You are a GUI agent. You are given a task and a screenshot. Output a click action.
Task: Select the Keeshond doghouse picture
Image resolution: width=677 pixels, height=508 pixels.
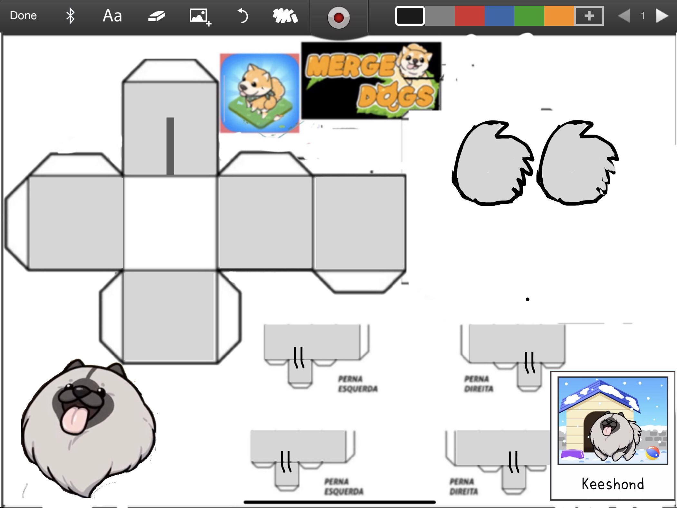point(613,420)
